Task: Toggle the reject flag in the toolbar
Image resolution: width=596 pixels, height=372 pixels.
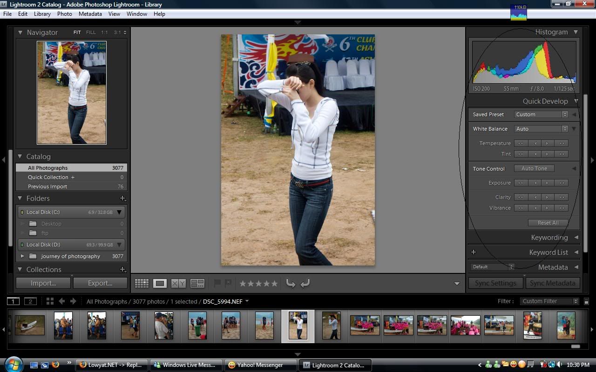Action: [x=228, y=283]
